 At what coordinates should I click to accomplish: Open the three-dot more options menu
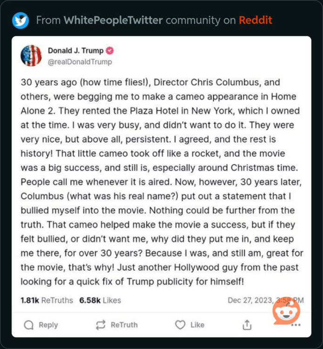point(296,325)
